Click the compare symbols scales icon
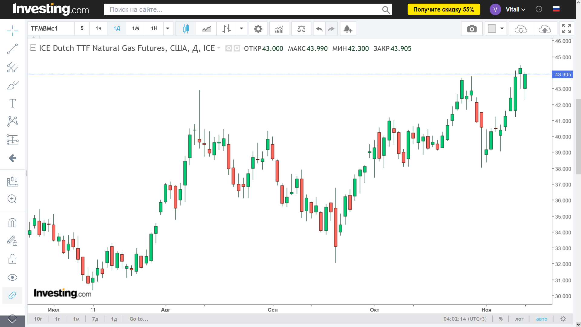This screenshot has width=581, height=327. [x=301, y=29]
